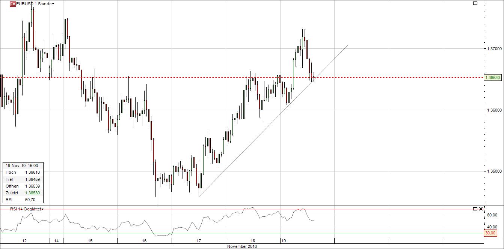
Task: Click the RSI value 50,70
Action: tap(30, 200)
